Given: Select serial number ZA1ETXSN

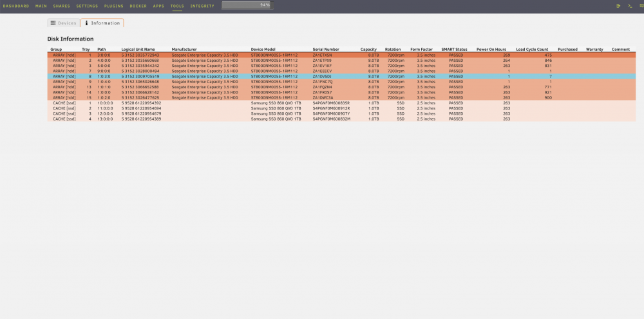Looking at the screenshot, I should (323, 55).
